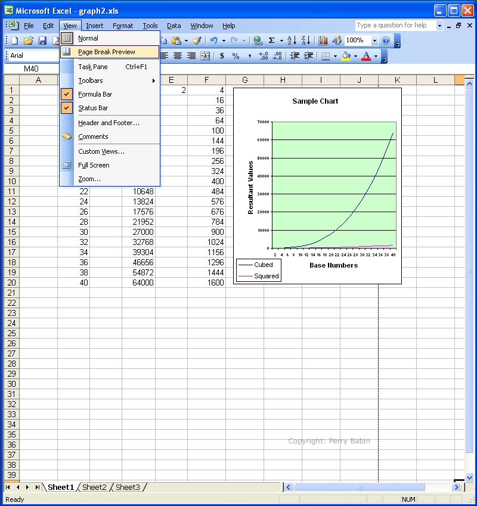Click the Microsoft Excel Help question icon
The width and height of the screenshot is (477, 506).
coord(386,41)
